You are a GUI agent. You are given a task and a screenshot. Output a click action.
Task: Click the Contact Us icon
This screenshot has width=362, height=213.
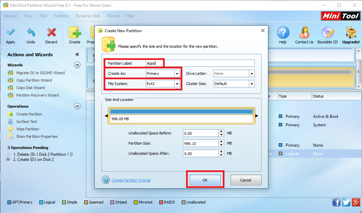click(x=304, y=33)
